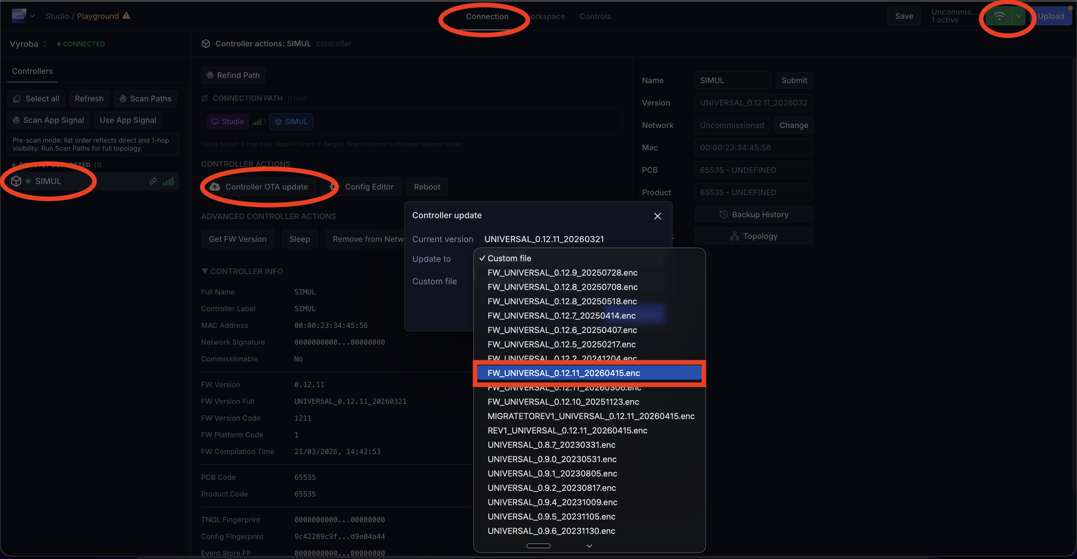1077x559 pixels.
Task: Open the Controllers tab in the sidebar
Action: (x=32, y=71)
